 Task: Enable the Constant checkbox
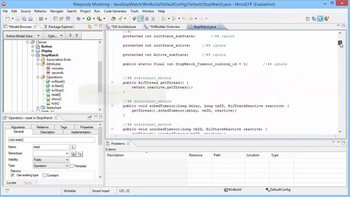[x=44, y=175]
